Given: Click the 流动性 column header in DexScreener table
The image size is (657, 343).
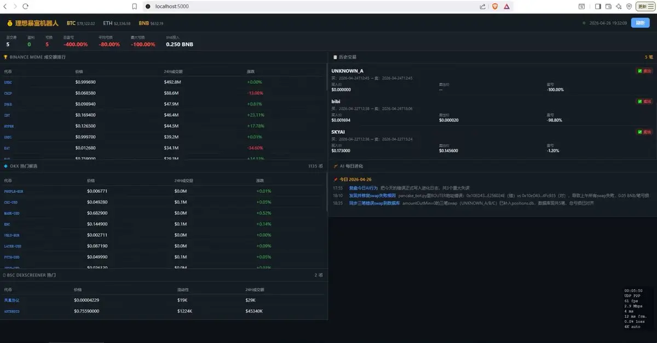Looking at the screenshot, I should 182,289.
